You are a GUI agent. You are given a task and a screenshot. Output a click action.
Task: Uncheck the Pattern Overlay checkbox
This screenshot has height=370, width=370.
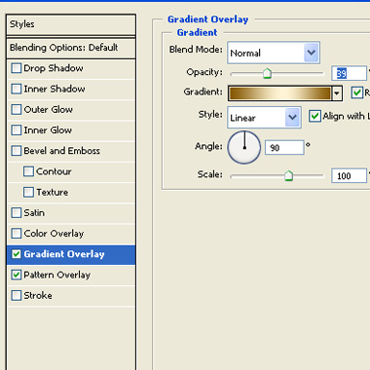pos(16,275)
